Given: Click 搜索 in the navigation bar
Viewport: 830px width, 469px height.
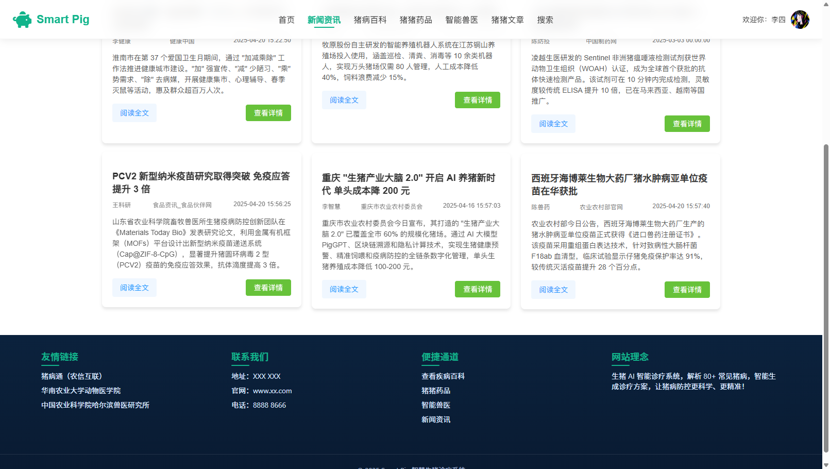Looking at the screenshot, I should [545, 20].
